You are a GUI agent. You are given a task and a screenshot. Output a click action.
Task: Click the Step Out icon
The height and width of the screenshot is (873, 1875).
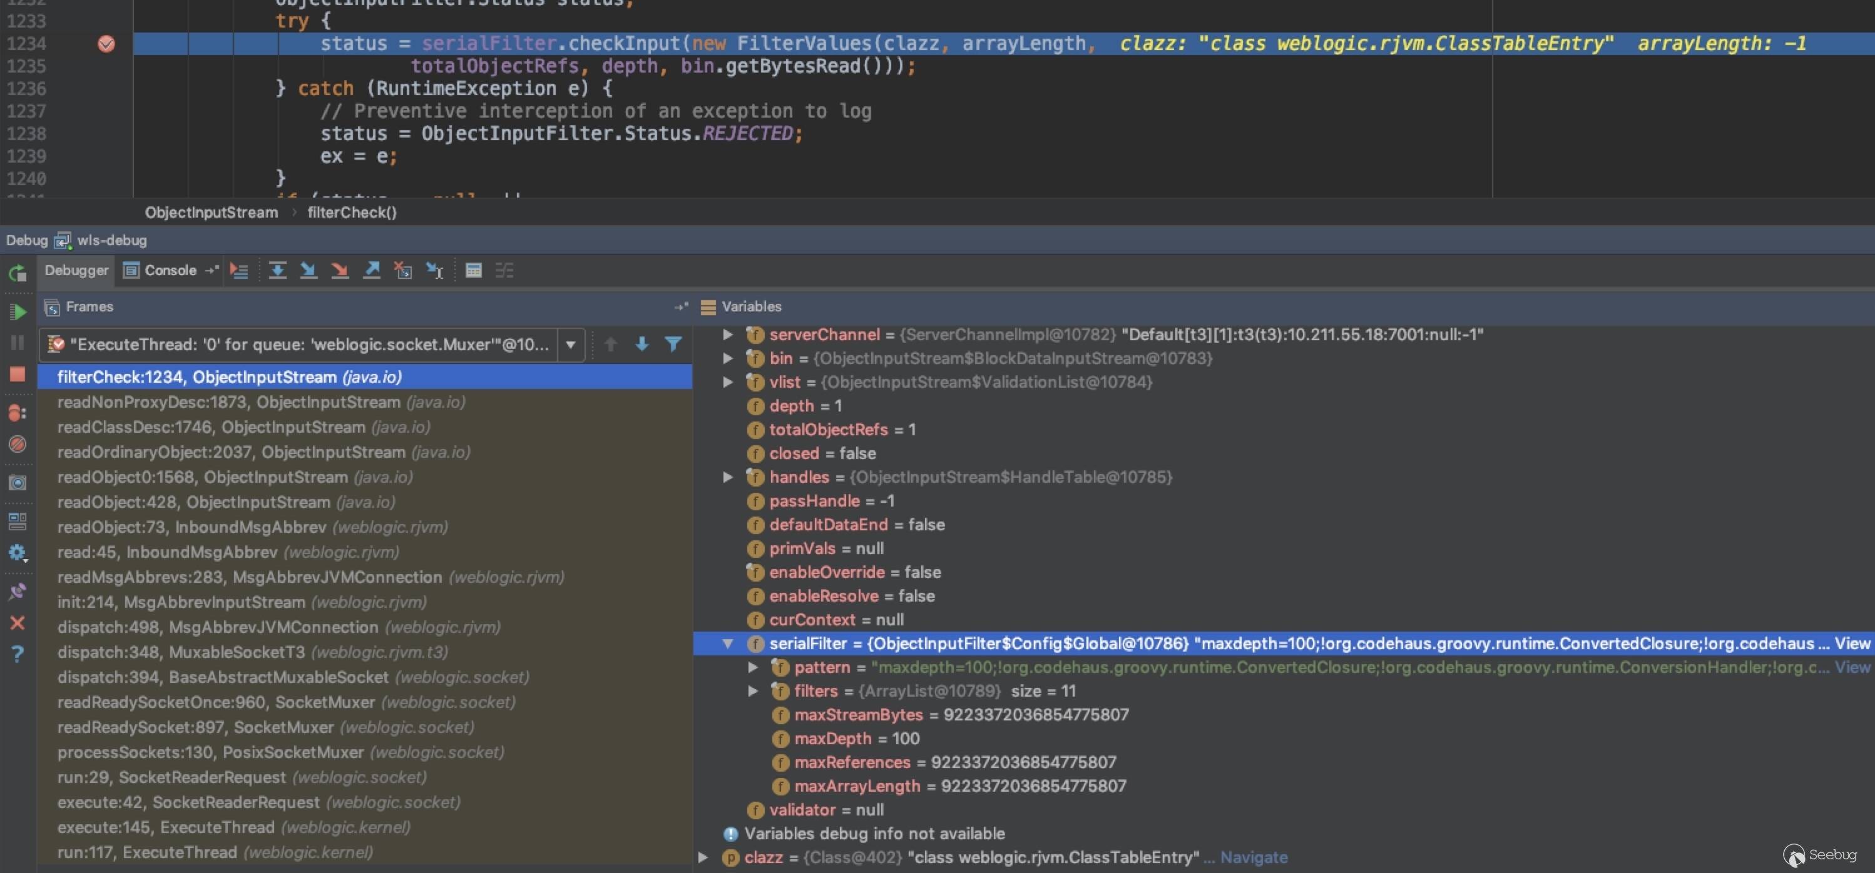tap(372, 271)
